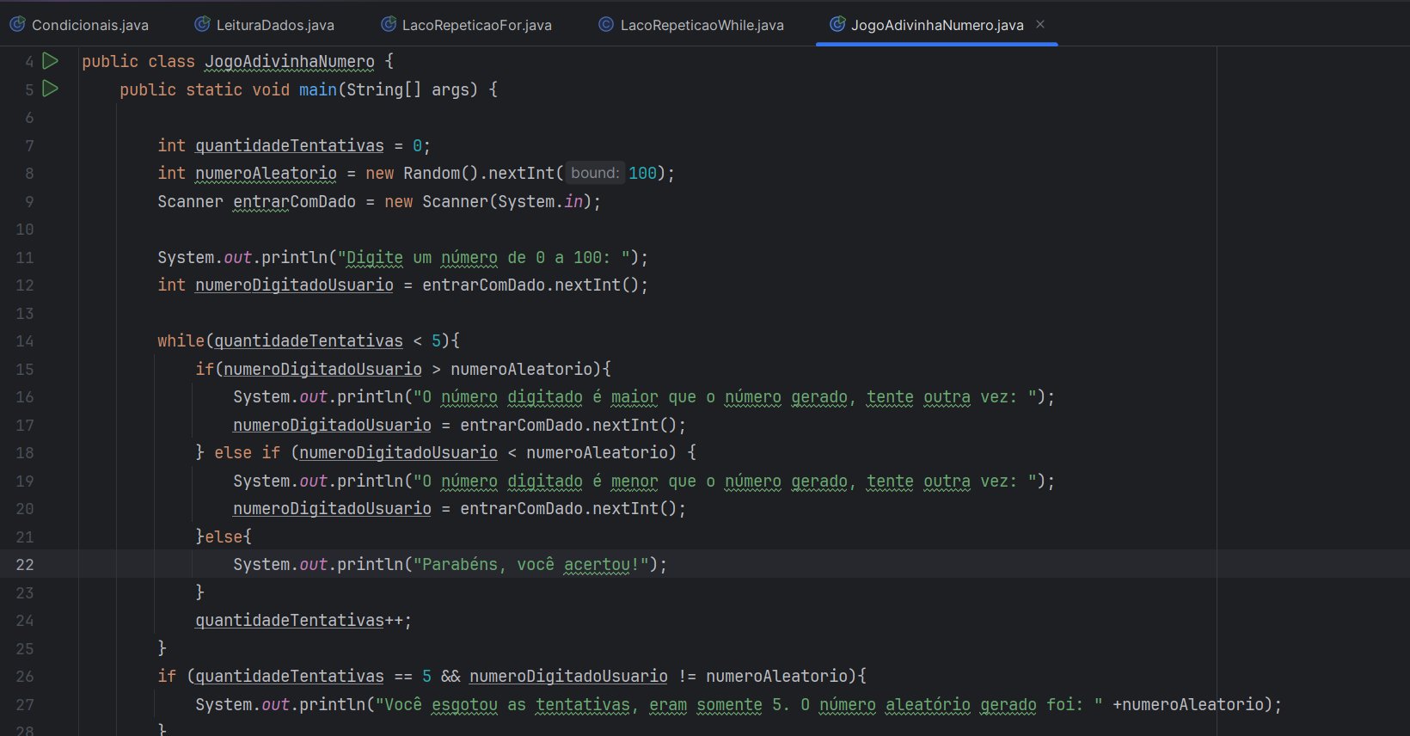Image resolution: width=1410 pixels, height=736 pixels.
Task: Open the LeituraDados.java tab
Action: [265, 25]
